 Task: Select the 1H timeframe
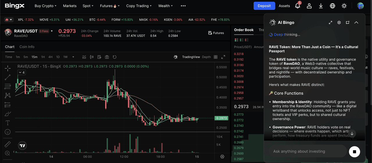coord(43,57)
